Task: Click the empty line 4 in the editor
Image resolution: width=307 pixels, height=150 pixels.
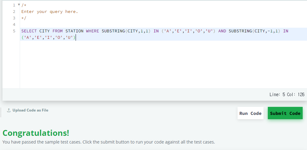Action: [163, 24]
